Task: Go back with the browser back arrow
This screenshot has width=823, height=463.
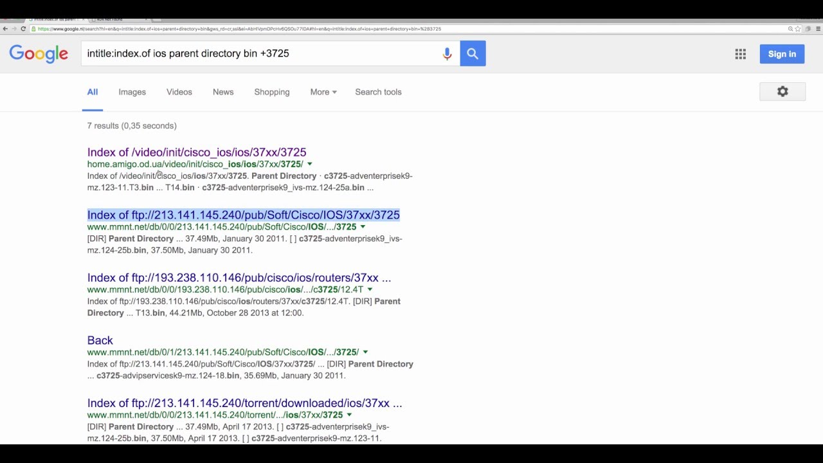Action: (x=5, y=29)
